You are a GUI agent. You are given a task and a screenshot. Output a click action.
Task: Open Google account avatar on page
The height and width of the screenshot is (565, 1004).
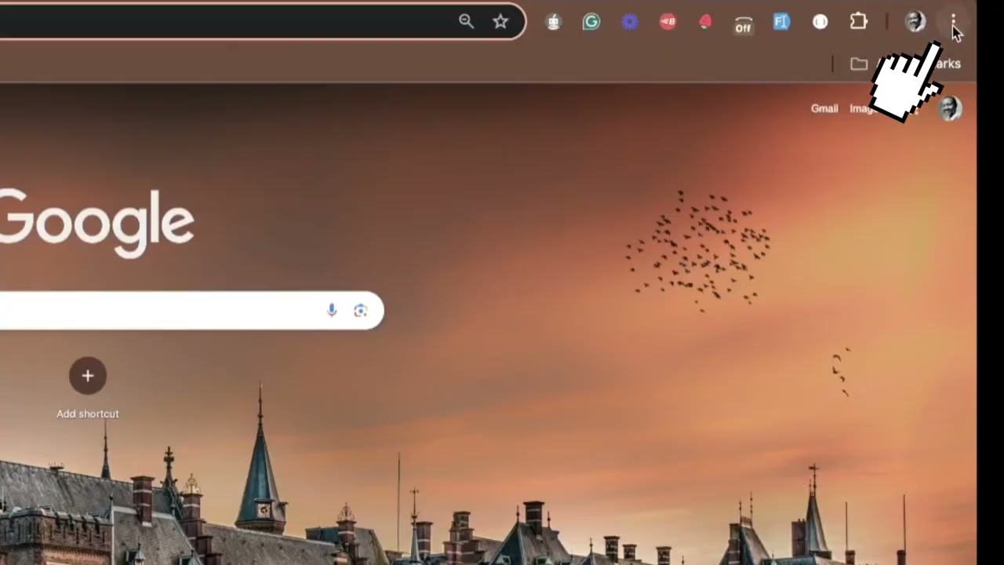tap(950, 108)
